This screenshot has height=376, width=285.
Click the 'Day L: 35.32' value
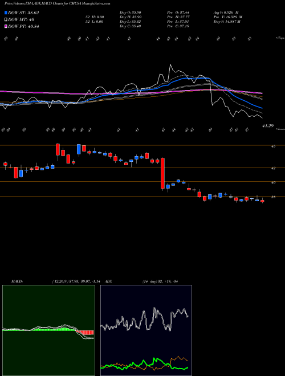click(131, 22)
